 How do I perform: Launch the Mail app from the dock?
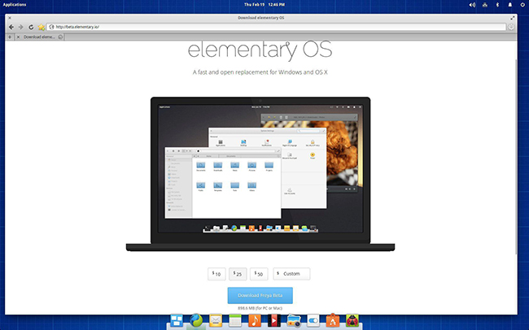[x=216, y=320]
